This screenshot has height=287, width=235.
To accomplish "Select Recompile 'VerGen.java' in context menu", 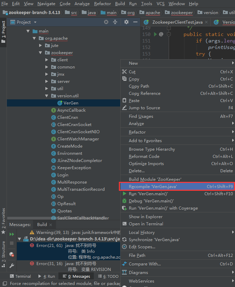I will pyautogui.click(x=177, y=187).
